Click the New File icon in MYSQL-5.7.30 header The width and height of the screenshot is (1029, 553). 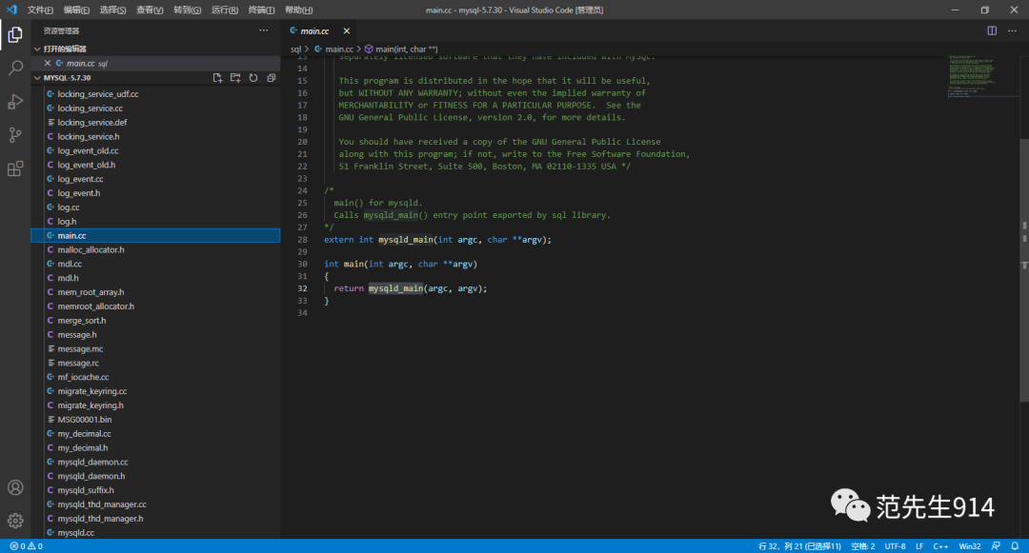click(217, 77)
